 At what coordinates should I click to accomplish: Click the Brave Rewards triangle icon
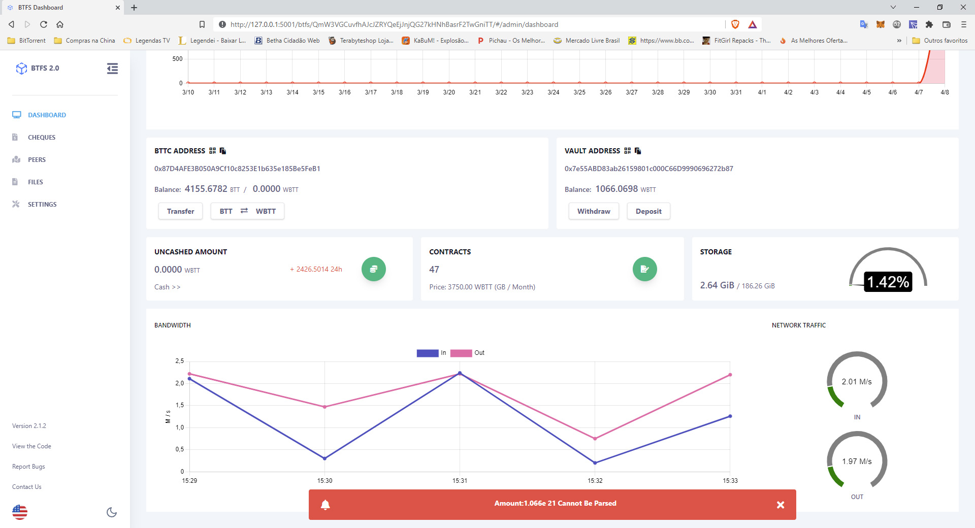pyautogui.click(x=753, y=24)
